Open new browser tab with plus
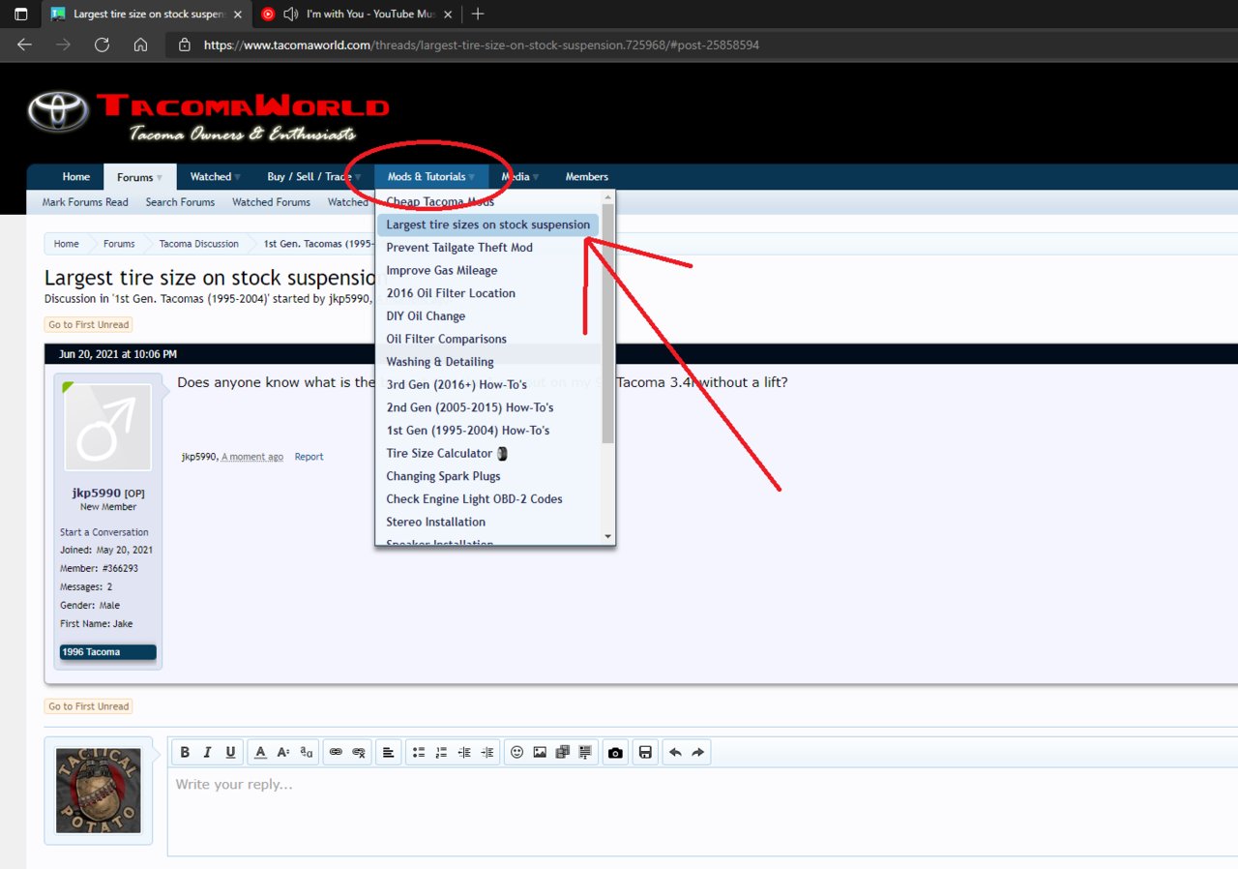The height and width of the screenshot is (869, 1238). click(478, 14)
